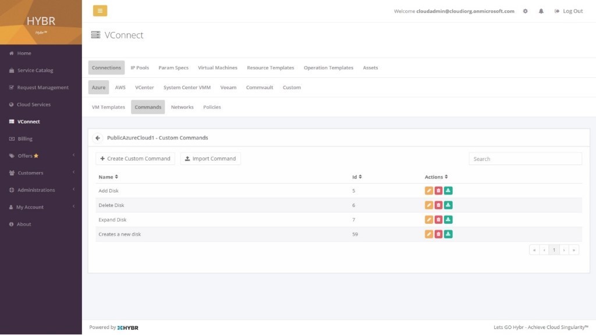Viewport: 596px width, 336px height.
Task: Edit the 'Creates a new disk' command
Action: (x=429, y=234)
